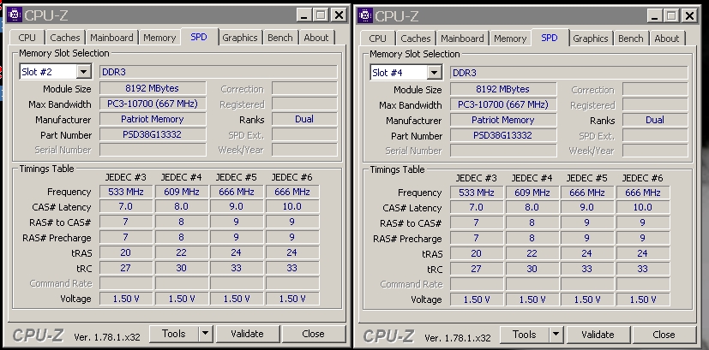Viewport: 709px width, 350px height.
Task: Switch to Mainboard tab in right window
Action: click(462, 39)
